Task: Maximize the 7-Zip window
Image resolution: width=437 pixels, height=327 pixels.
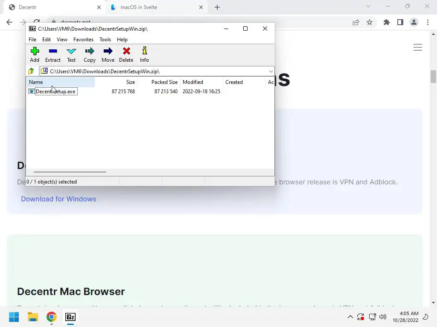Action: [x=245, y=29]
